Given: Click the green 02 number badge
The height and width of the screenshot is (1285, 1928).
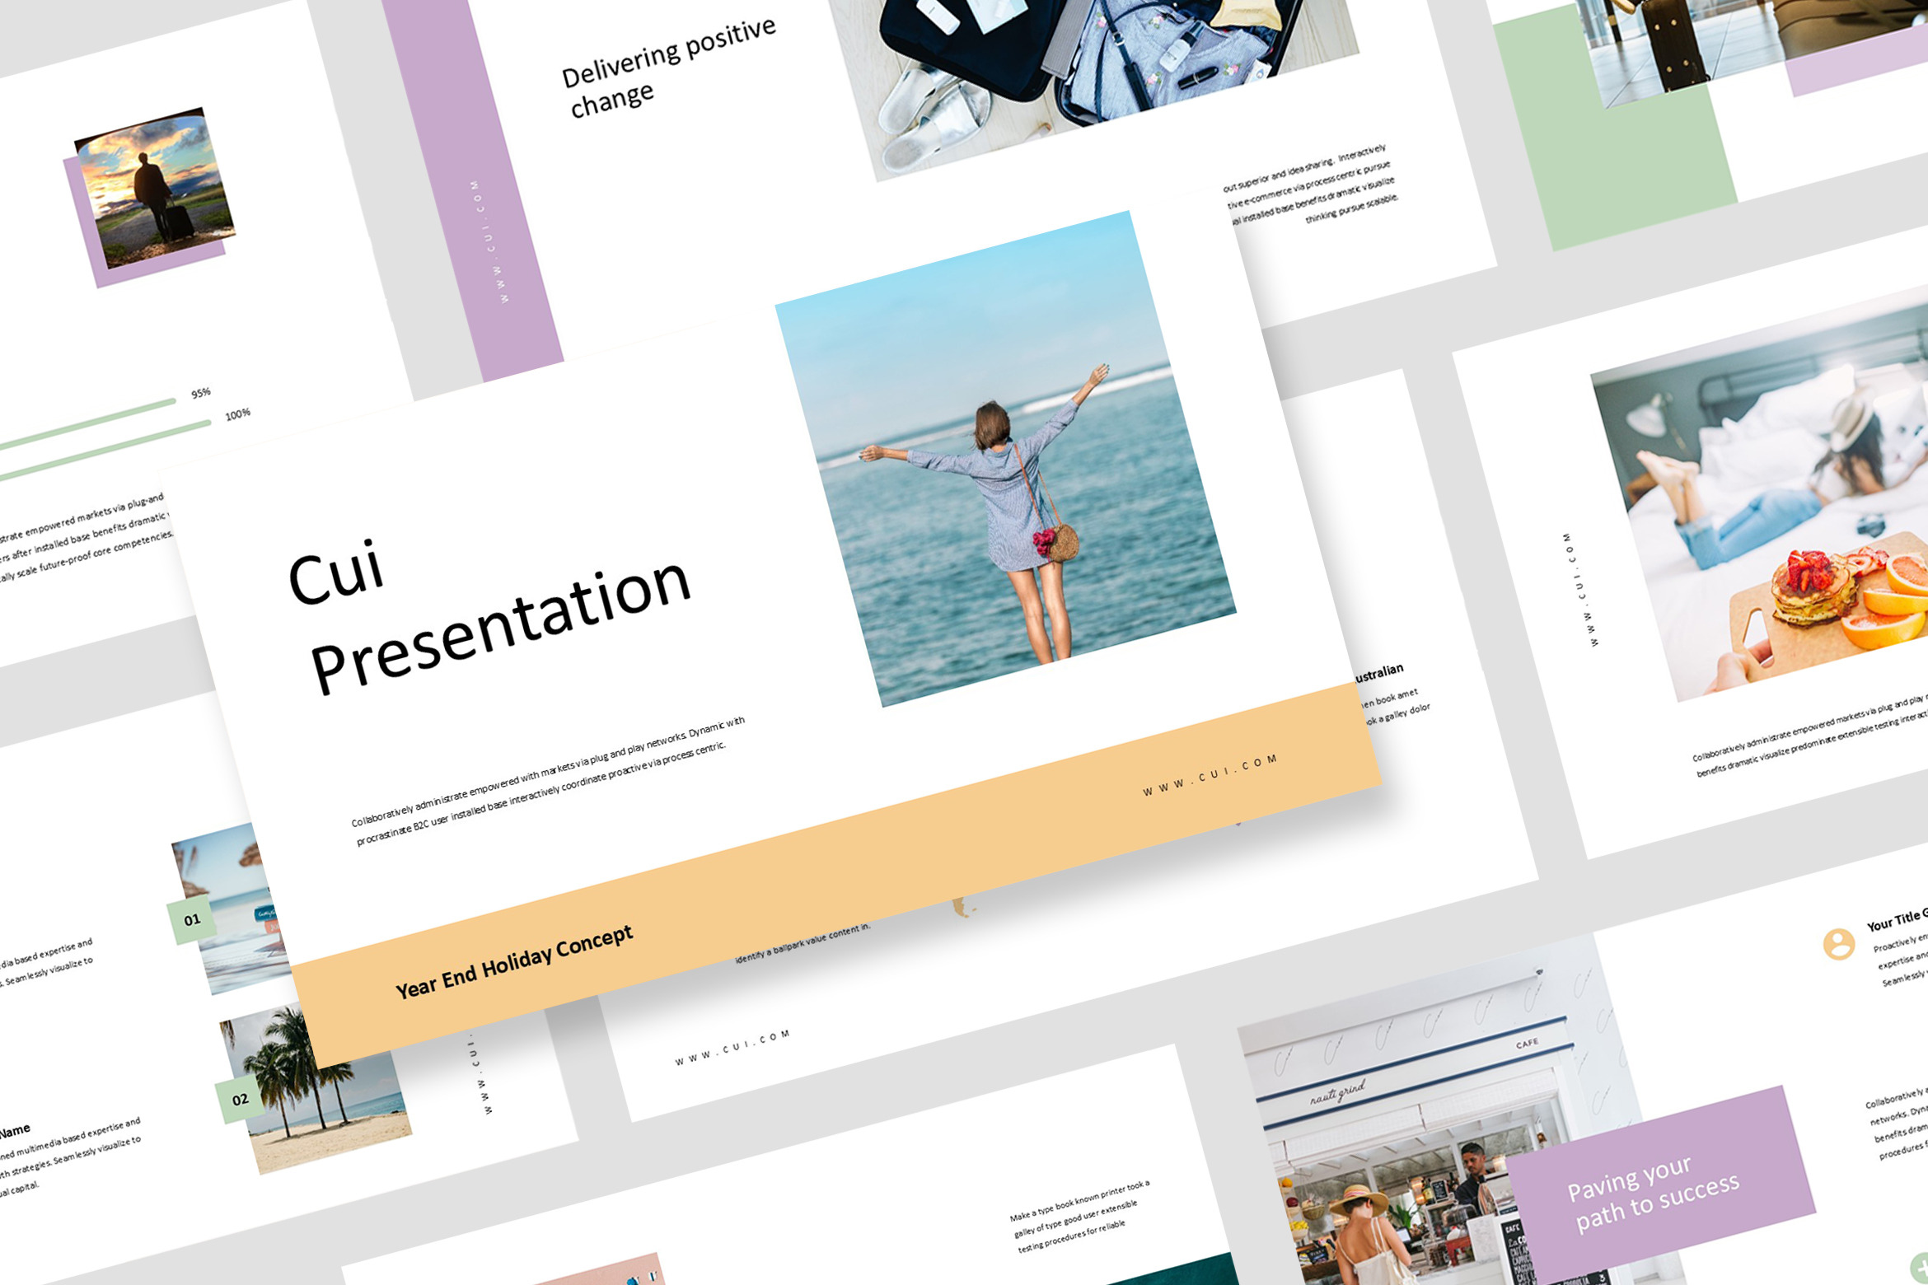Looking at the screenshot, I should [x=240, y=1100].
